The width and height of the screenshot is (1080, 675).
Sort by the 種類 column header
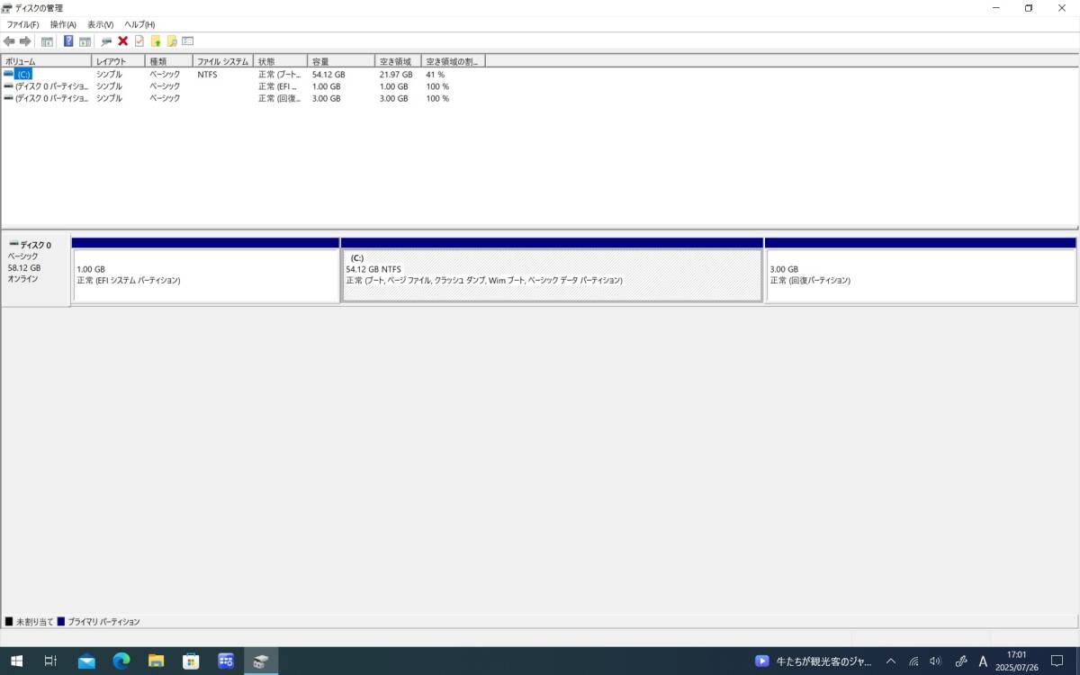click(x=169, y=61)
